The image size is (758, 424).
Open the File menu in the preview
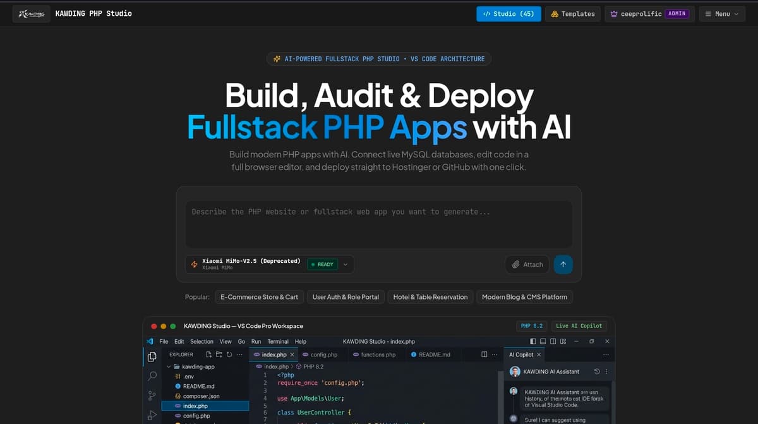164,341
